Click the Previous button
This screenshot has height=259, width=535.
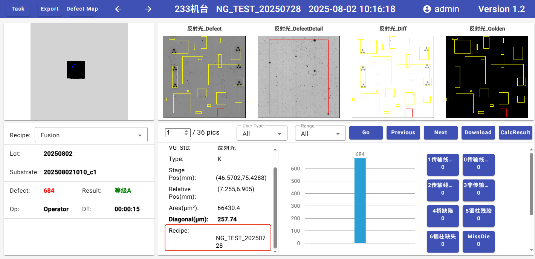point(403,132)
